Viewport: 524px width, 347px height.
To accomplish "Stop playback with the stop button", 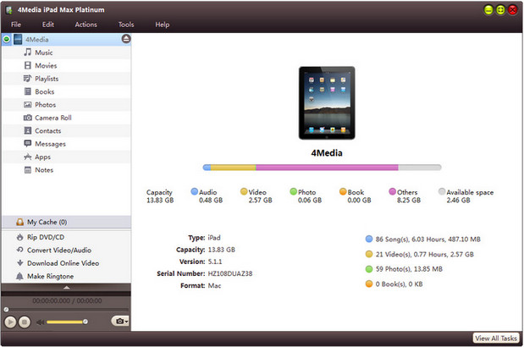I will point(24,322).
